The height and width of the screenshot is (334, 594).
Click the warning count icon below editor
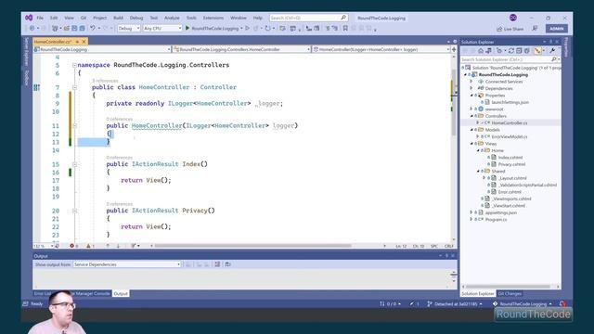coord(88,246)
